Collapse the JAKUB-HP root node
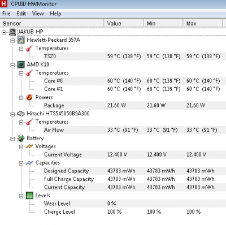The width and height of the screenshot is (226, 225). tap(4, 32)
